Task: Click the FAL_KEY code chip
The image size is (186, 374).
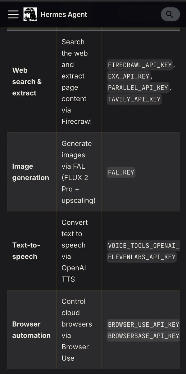Action: (x=121, y=172)
